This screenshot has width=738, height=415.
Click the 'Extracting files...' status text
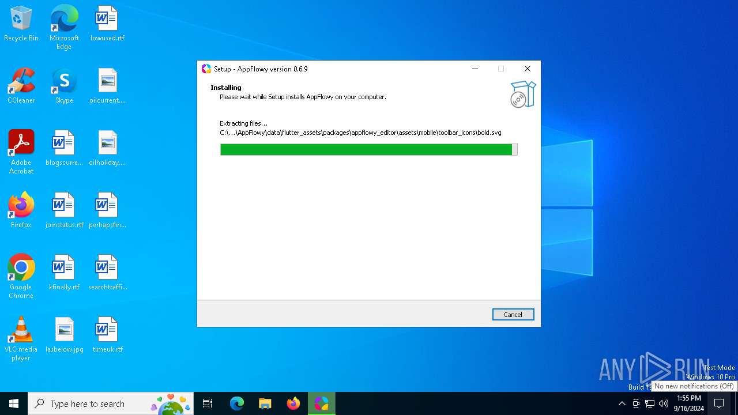(243, 123)
